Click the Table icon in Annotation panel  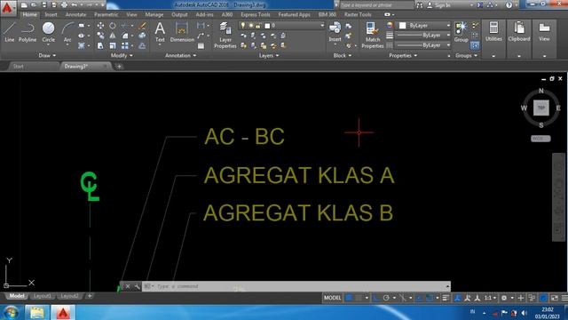point(201,46)
